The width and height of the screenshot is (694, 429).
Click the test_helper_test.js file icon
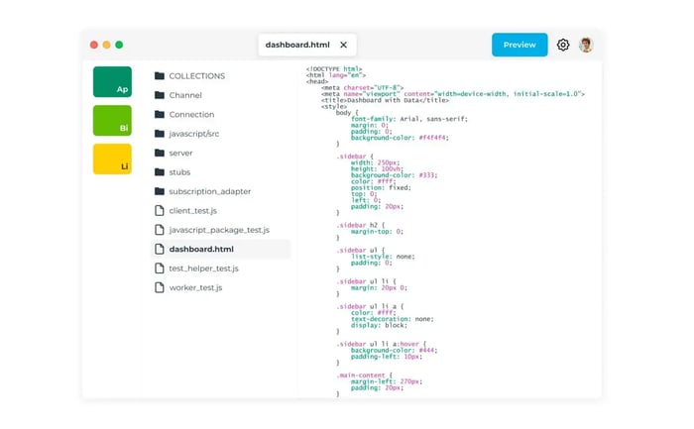pos(160,268)
